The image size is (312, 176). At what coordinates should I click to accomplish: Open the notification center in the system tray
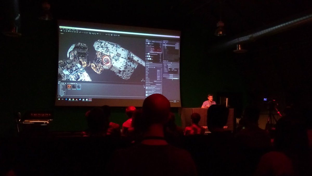coord(178,101)
